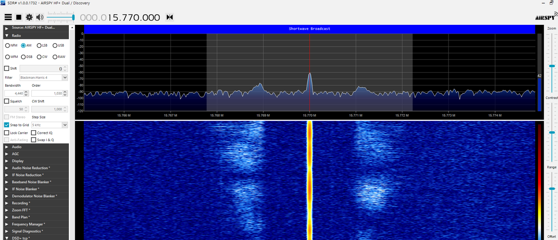558x240 pixels.
Task: Expand the Display panel
Action: (x=36, y=161)
